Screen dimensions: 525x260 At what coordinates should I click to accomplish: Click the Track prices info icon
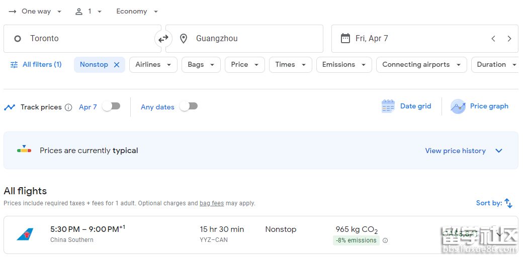pos(68,107)
